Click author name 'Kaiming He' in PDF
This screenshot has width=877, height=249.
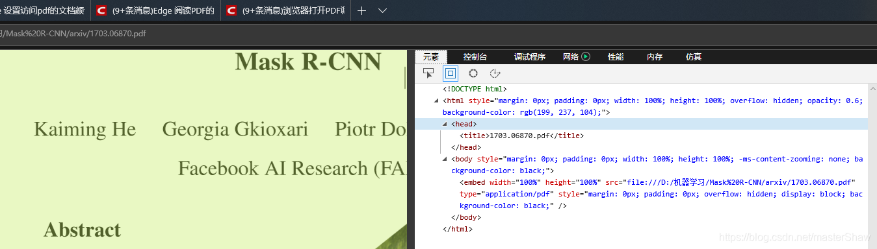85,129
